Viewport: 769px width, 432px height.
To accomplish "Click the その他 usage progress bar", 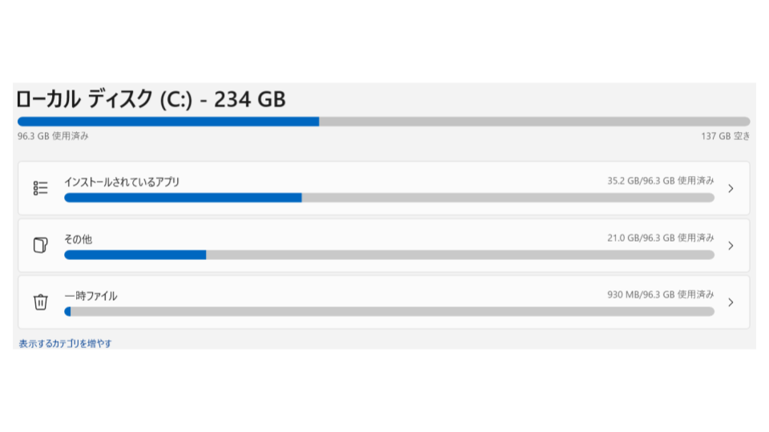I will click(x=389, y=254).
